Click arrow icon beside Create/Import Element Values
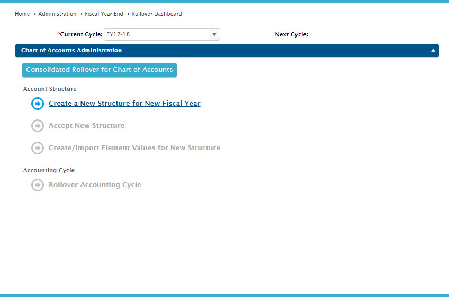Viewport: 449px width, 297px height. [x=38, y=148]
